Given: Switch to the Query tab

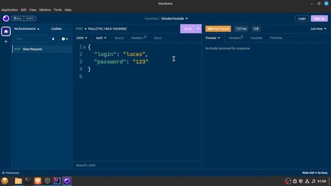Looking at the screenshot, I should pyautogui.click(x=119, y=38).
